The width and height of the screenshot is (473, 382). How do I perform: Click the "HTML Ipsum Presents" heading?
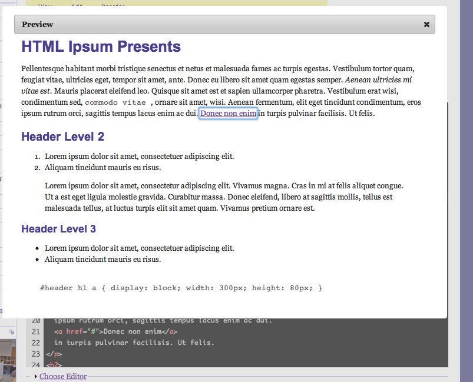point(101,46)
